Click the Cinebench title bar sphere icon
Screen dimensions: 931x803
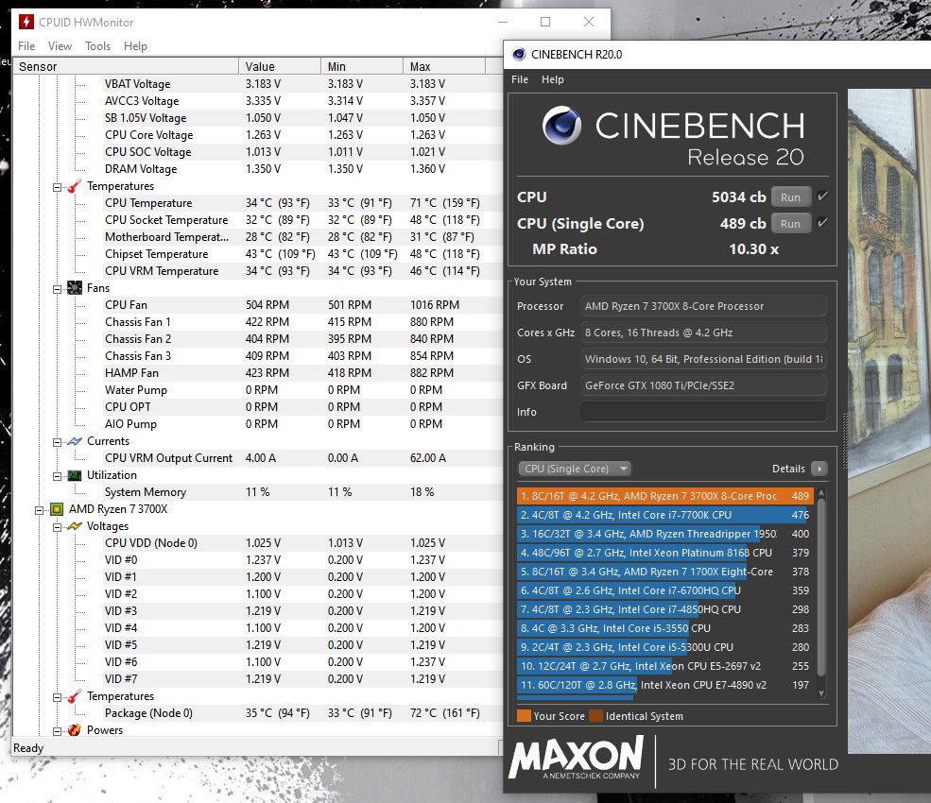519,55
